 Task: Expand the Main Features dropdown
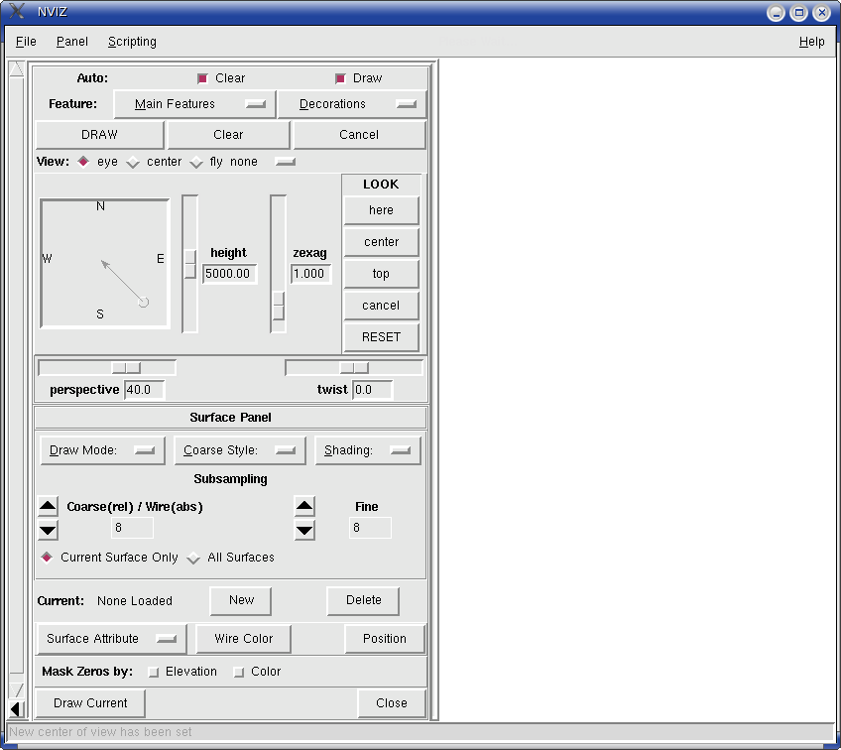click(x=194, y=104)
